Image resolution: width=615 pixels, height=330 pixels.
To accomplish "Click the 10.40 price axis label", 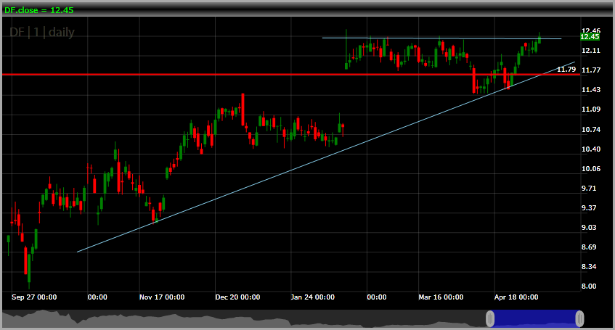I will tap(591, 149).
